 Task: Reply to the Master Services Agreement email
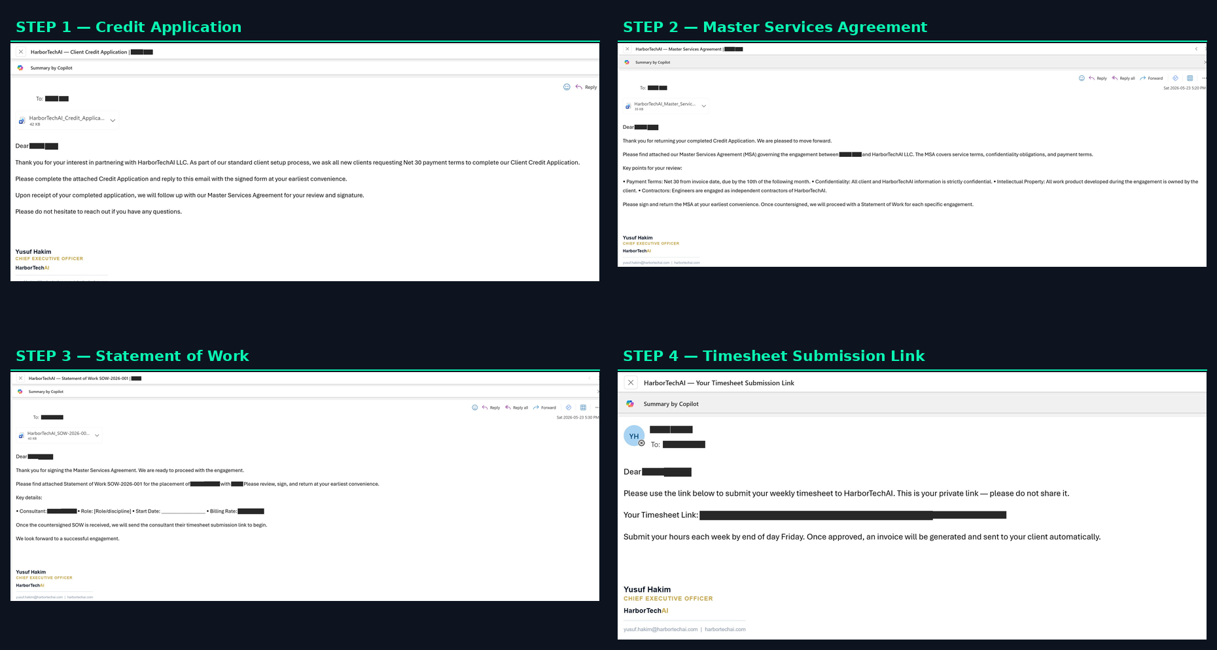point(1098,78)
